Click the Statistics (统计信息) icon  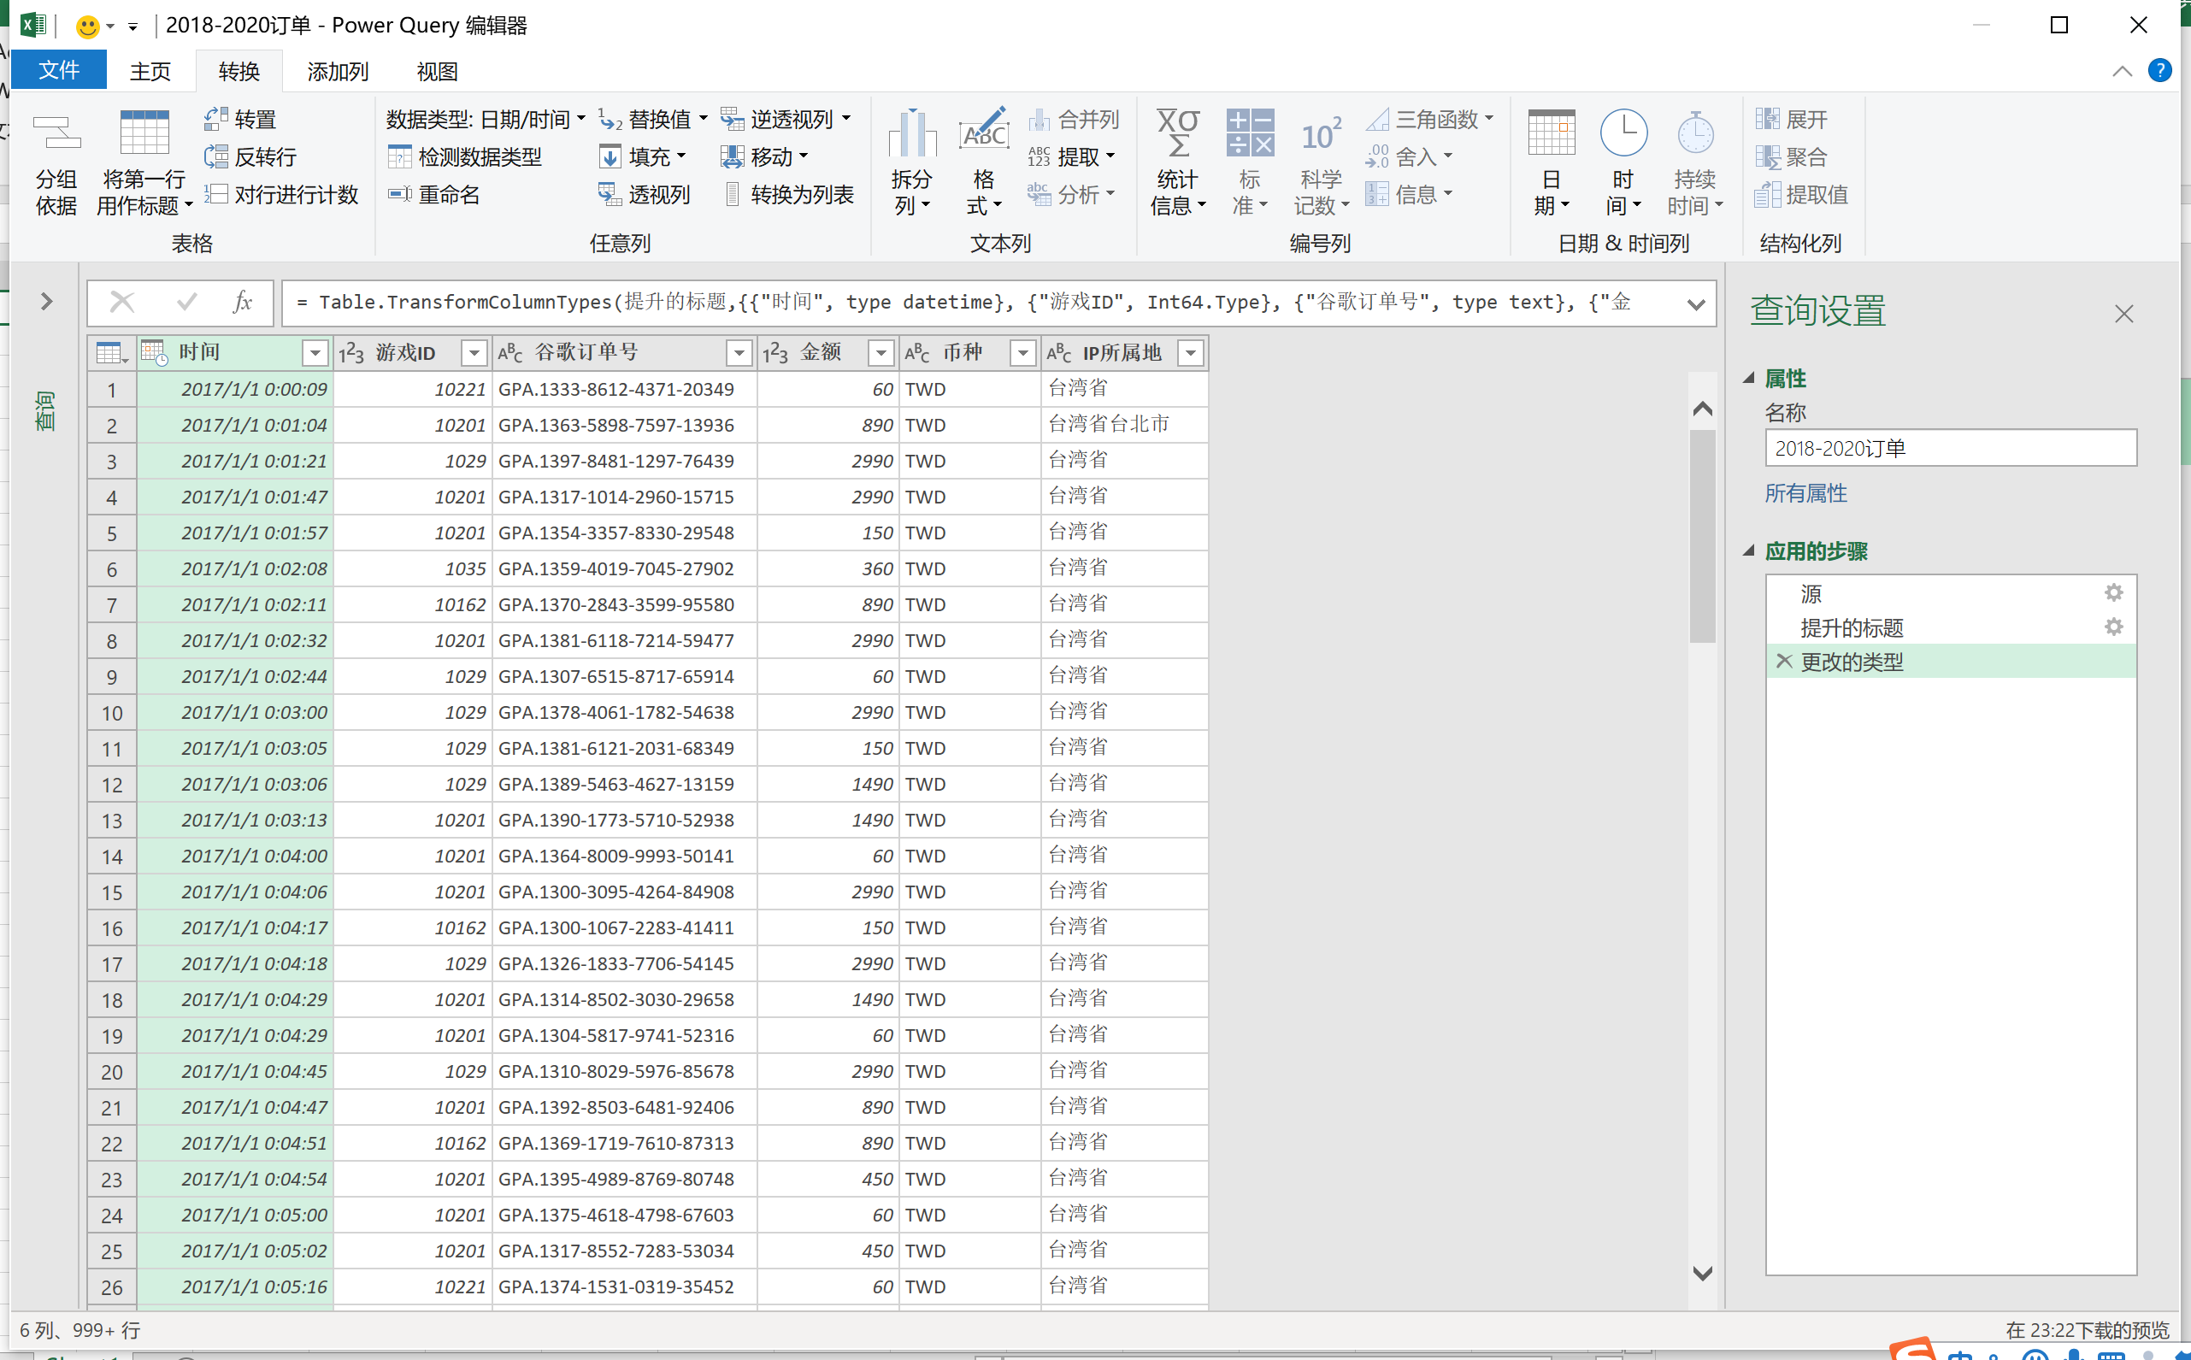[x=1178, y=135]
